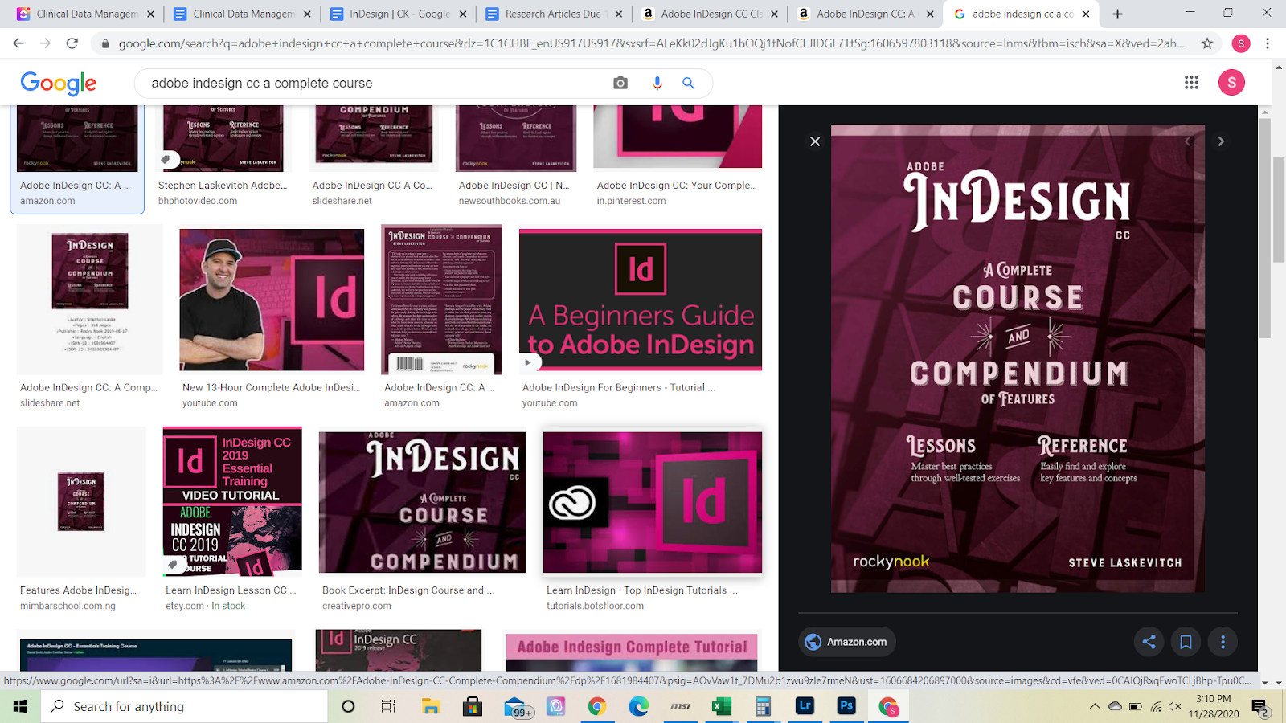Viewport: 1286px width, 723px height.
Task: Show hidden system tray icons
Action: click(x=1095, y=706)
